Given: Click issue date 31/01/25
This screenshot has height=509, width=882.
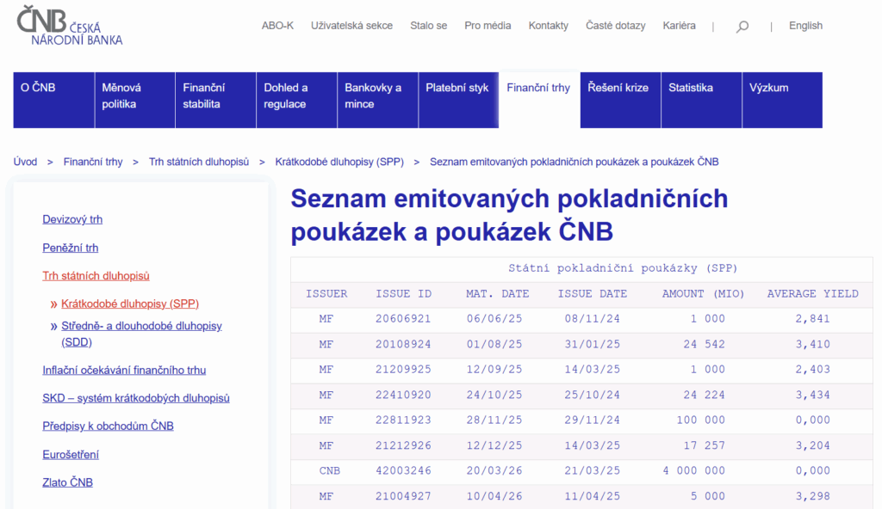Looking at the screenshot, I should [593, 345].
